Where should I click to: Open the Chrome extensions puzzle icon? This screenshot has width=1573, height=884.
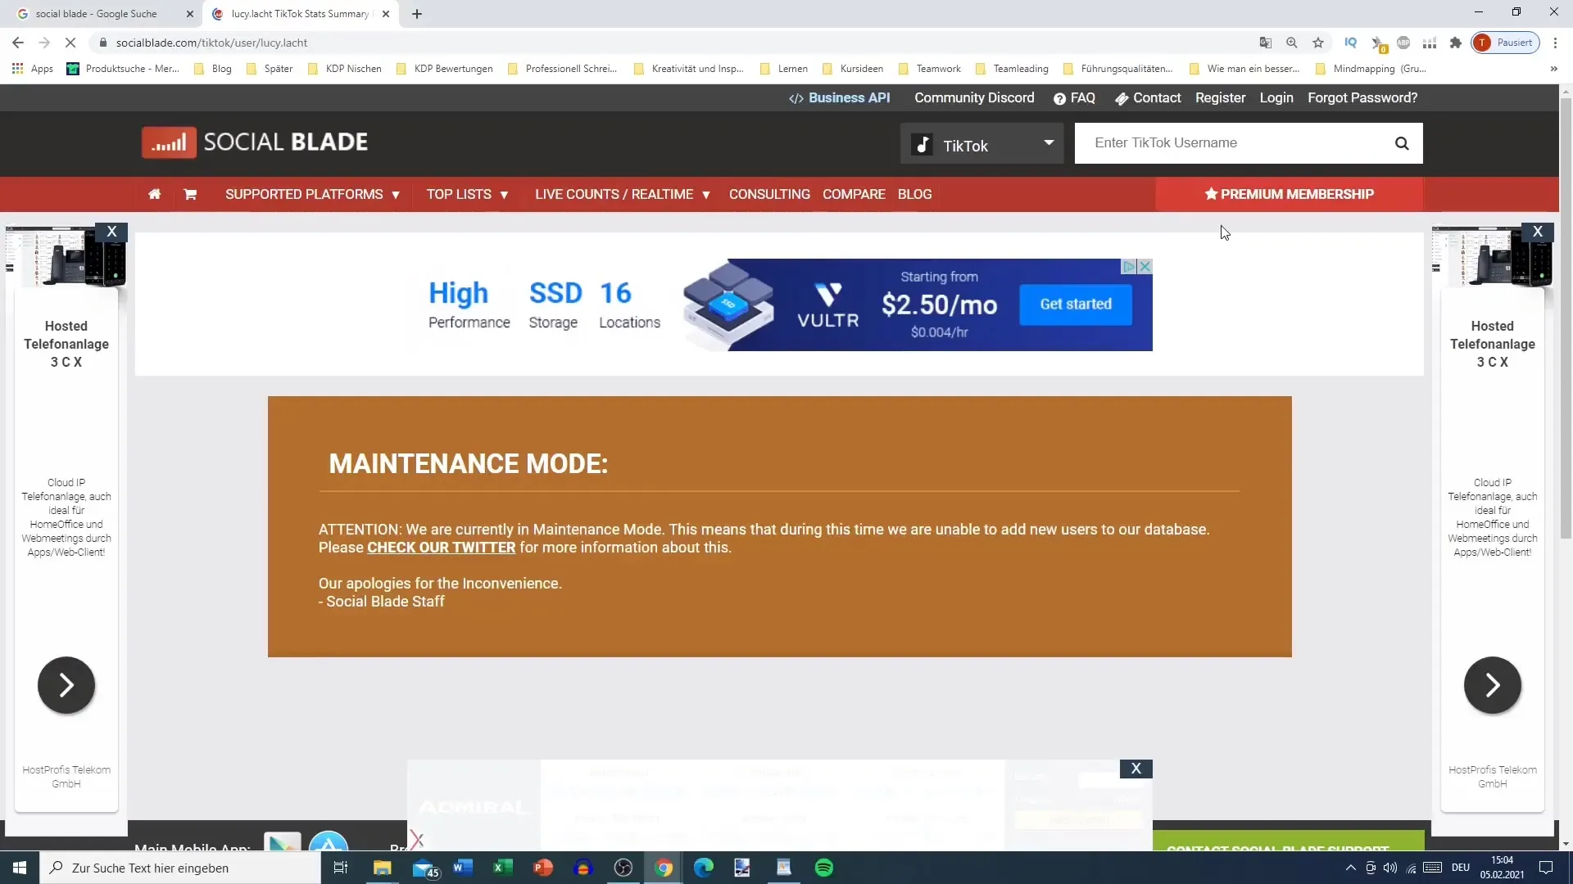[x=1456, y=43]
